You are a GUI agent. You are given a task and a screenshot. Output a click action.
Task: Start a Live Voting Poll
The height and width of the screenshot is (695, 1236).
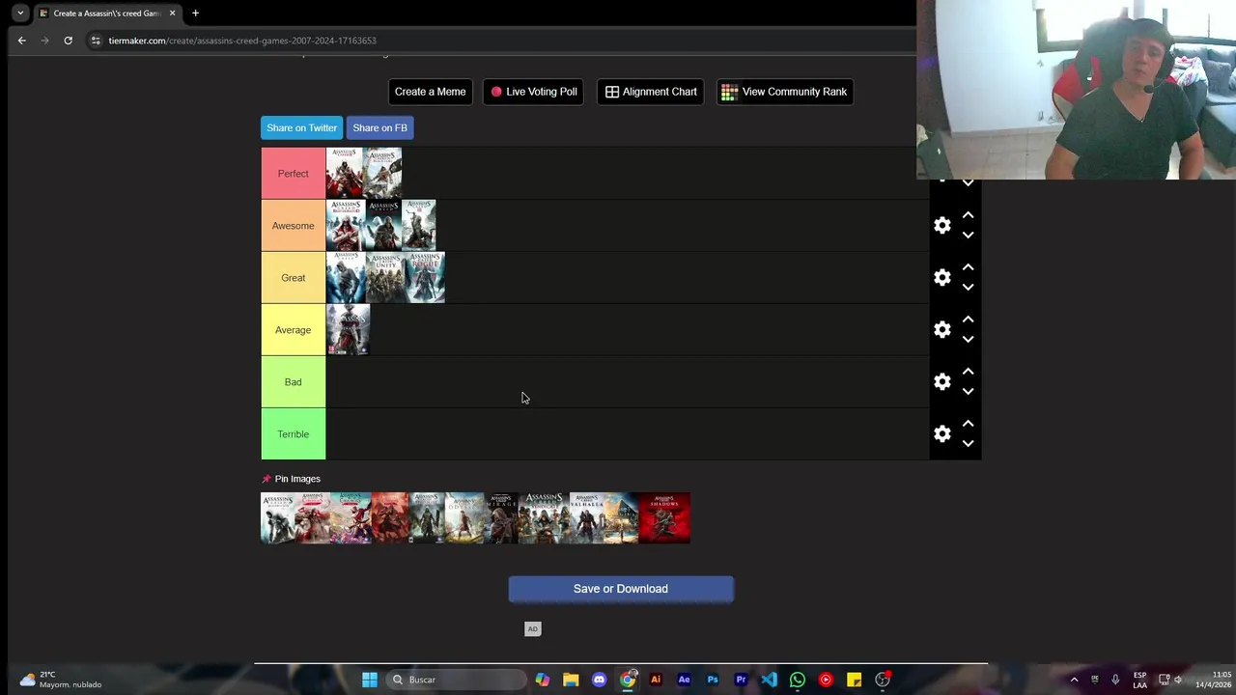click(533, 92)
